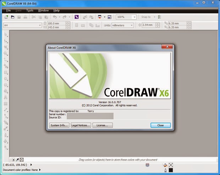
Task: Click the Export icon in the toolbar
Action: 91,17
